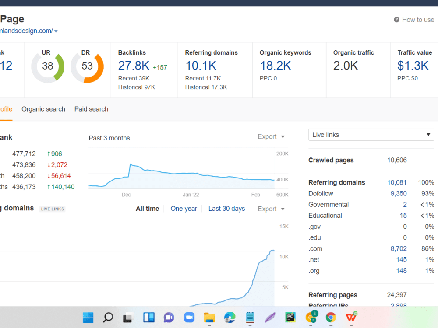Open the 10,081 referring domains count
The image size is (438, 328).
[397, 182]
